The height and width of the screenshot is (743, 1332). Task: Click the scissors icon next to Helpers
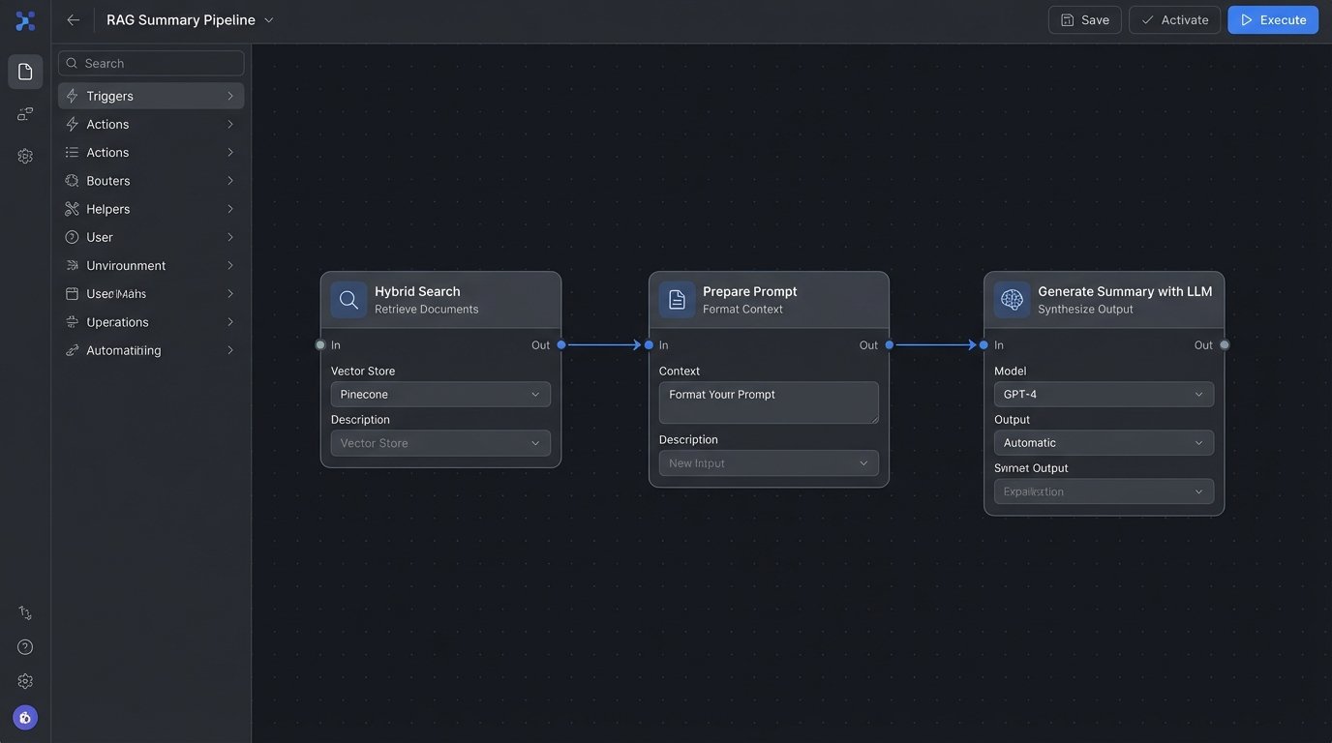(x=68, y=207)
